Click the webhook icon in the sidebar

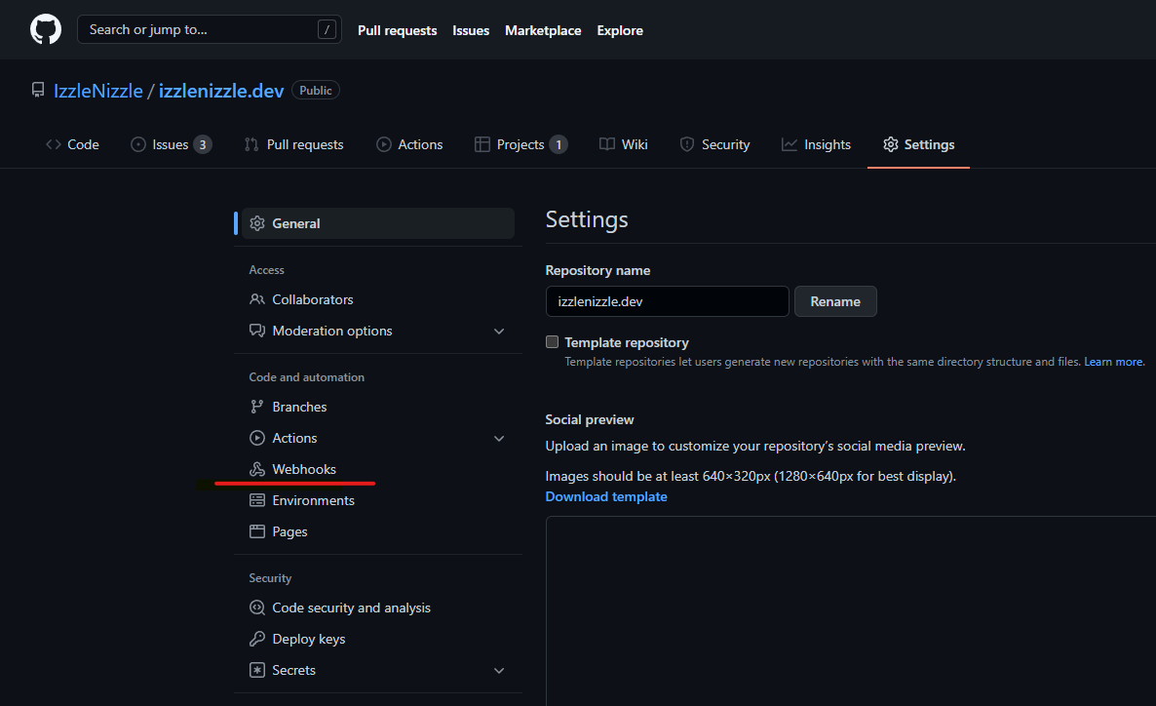point(257,469)
